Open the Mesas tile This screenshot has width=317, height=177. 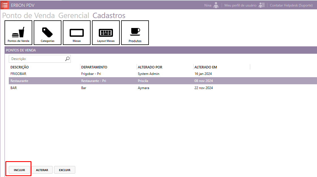coord(77,33)
